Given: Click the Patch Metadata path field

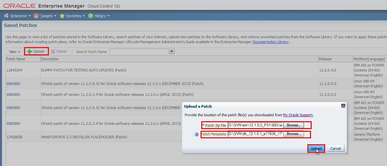Looking at the screenshot, I should 255,134.
